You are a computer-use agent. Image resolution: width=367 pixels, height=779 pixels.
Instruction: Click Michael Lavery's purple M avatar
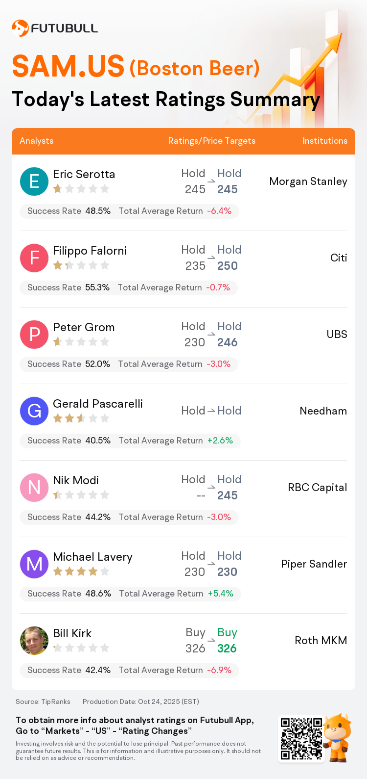point(34,564)
